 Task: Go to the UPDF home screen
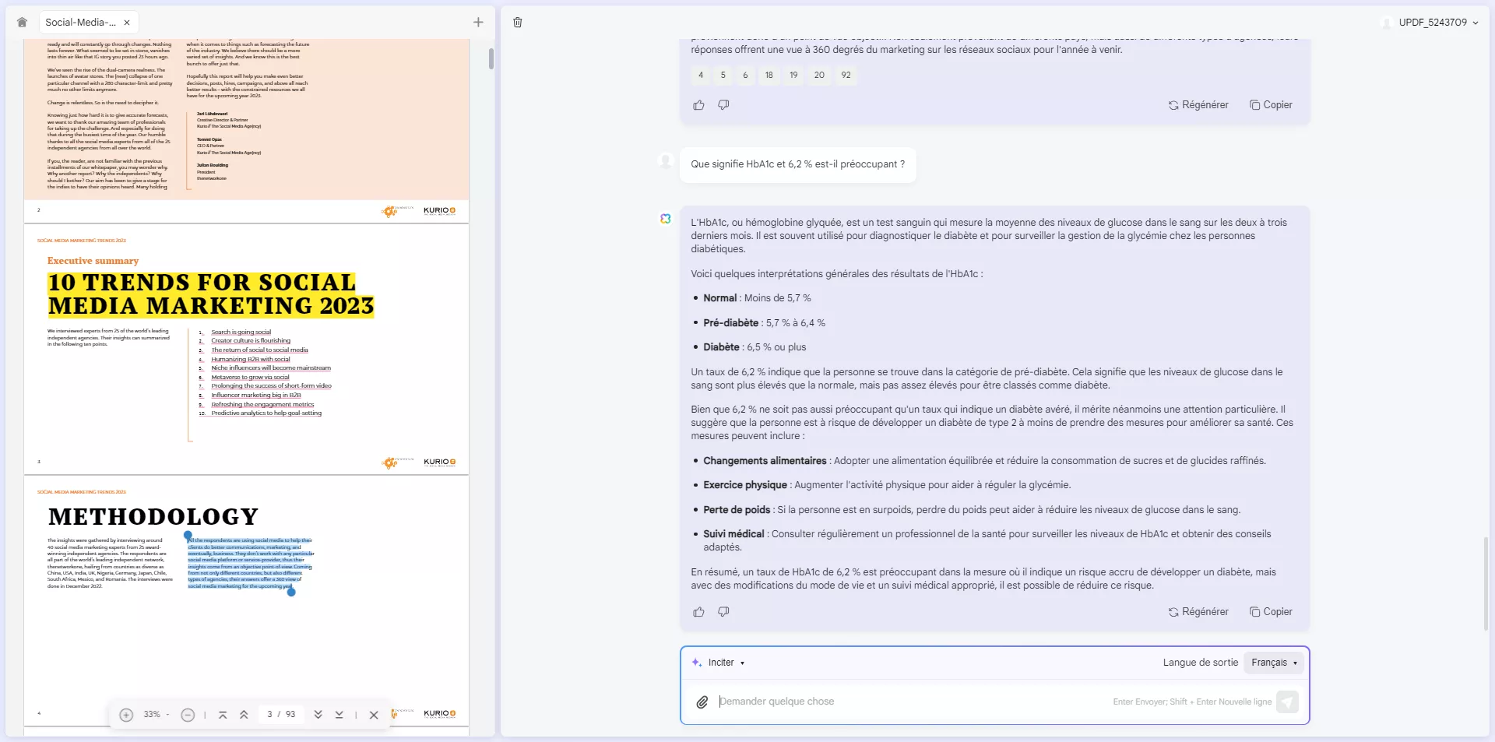click(22, 23)
